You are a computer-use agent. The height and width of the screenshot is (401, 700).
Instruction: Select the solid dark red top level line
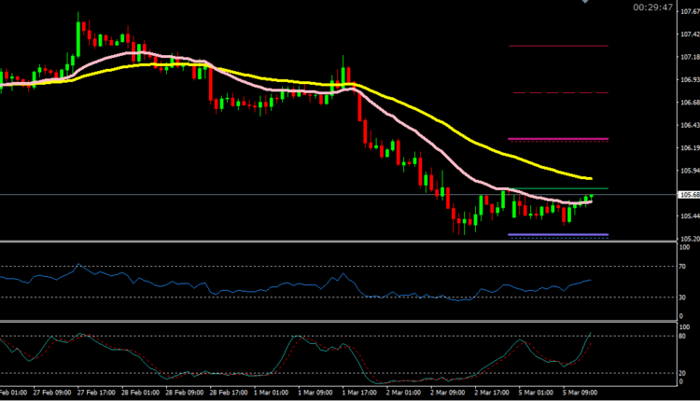(557, 46)
